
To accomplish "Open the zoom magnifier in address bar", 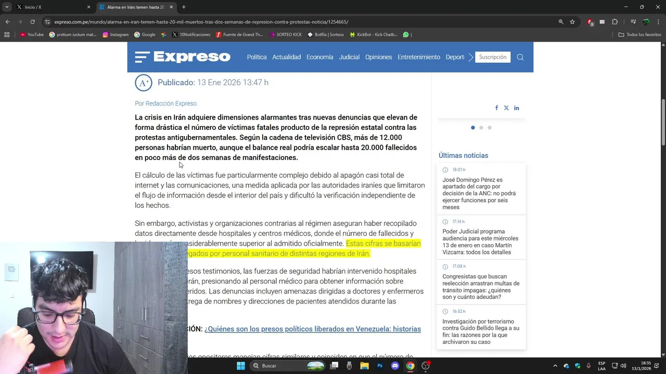I will point(561,22).
